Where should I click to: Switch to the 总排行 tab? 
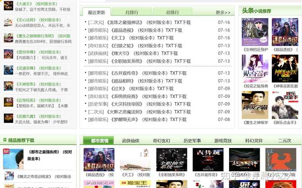172,12
